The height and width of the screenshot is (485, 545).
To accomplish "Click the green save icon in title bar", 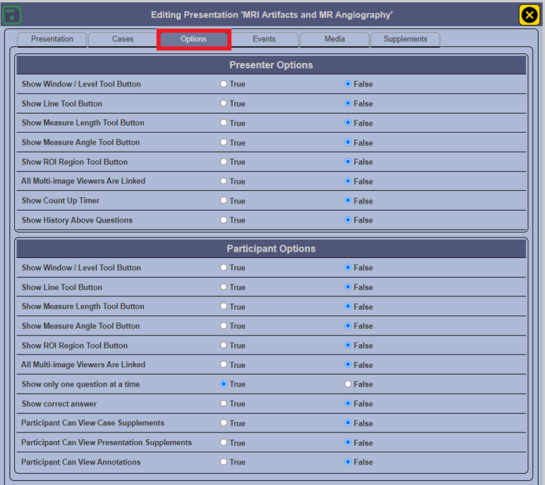I will click(13, 15).
